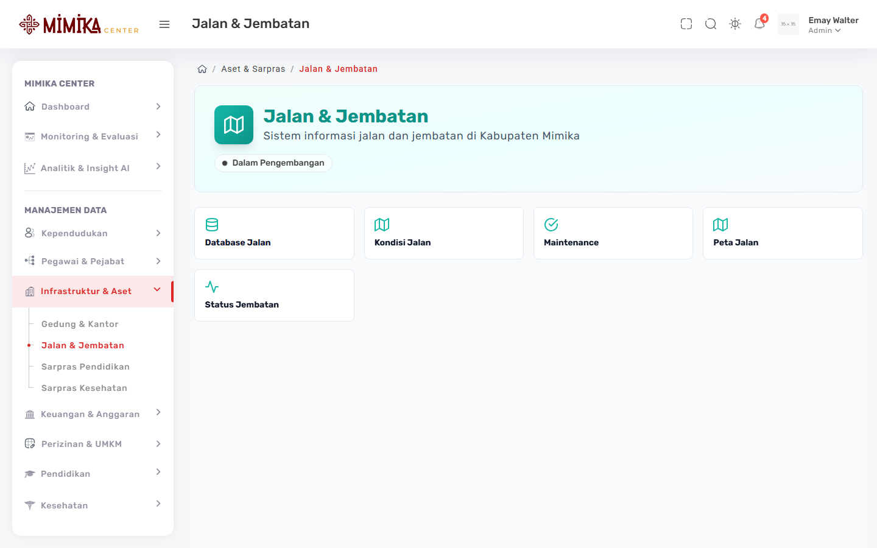Screen dimensions: 877x548
Task: Go to Aset & Sarpras breadcrumb
Action: click(x=253, y=69)
